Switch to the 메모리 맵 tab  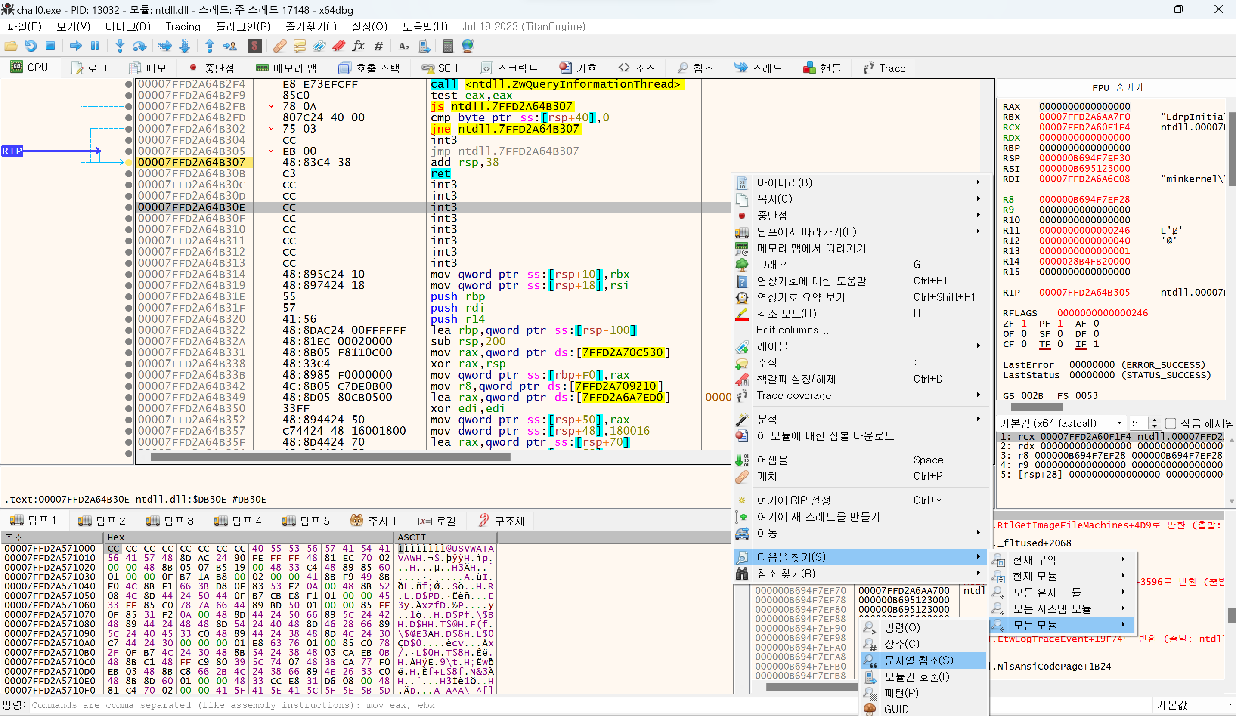click(x=286, y=68)
